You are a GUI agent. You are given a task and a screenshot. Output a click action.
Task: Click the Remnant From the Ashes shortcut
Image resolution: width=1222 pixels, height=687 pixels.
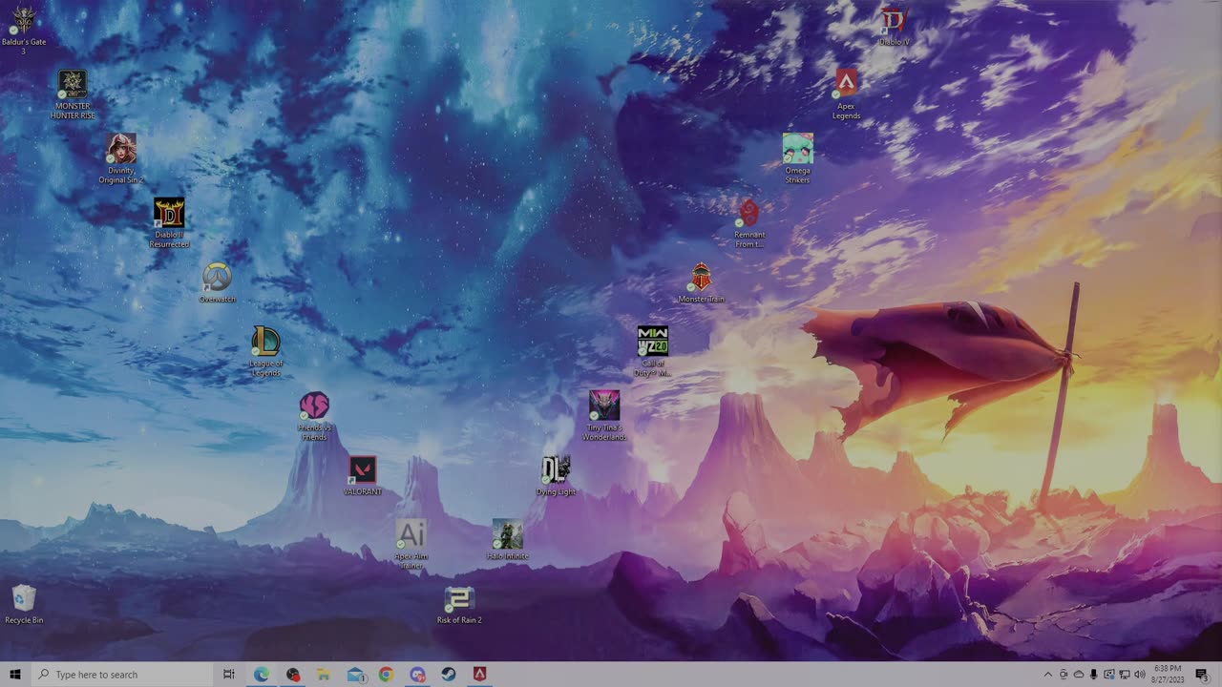pos(749,223)
